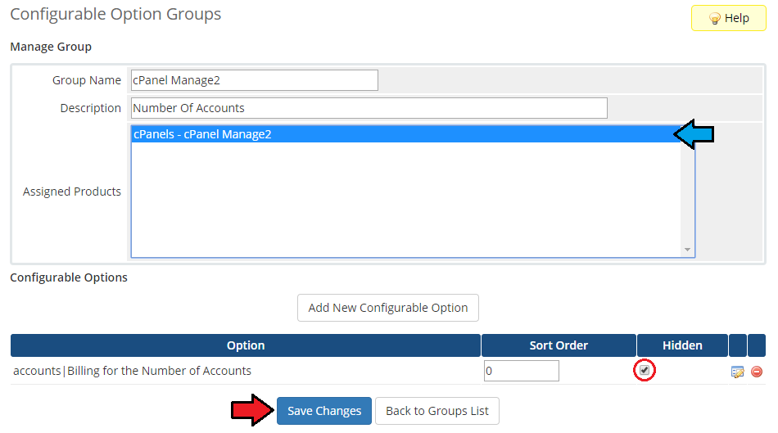Edit Sort Order field for accounts

click(x=522, y=371)
